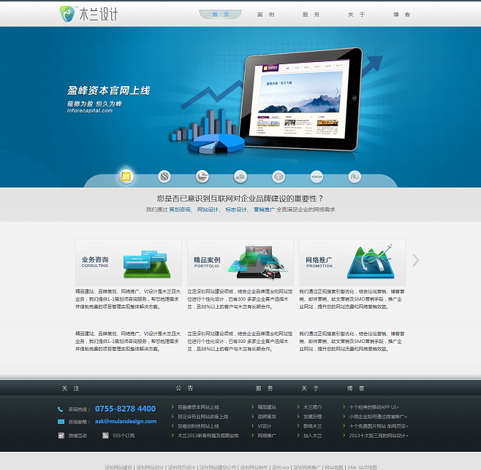
Task: Click the 盈峰资本官网上线 banner headline
Action: (x=109, y=90)
